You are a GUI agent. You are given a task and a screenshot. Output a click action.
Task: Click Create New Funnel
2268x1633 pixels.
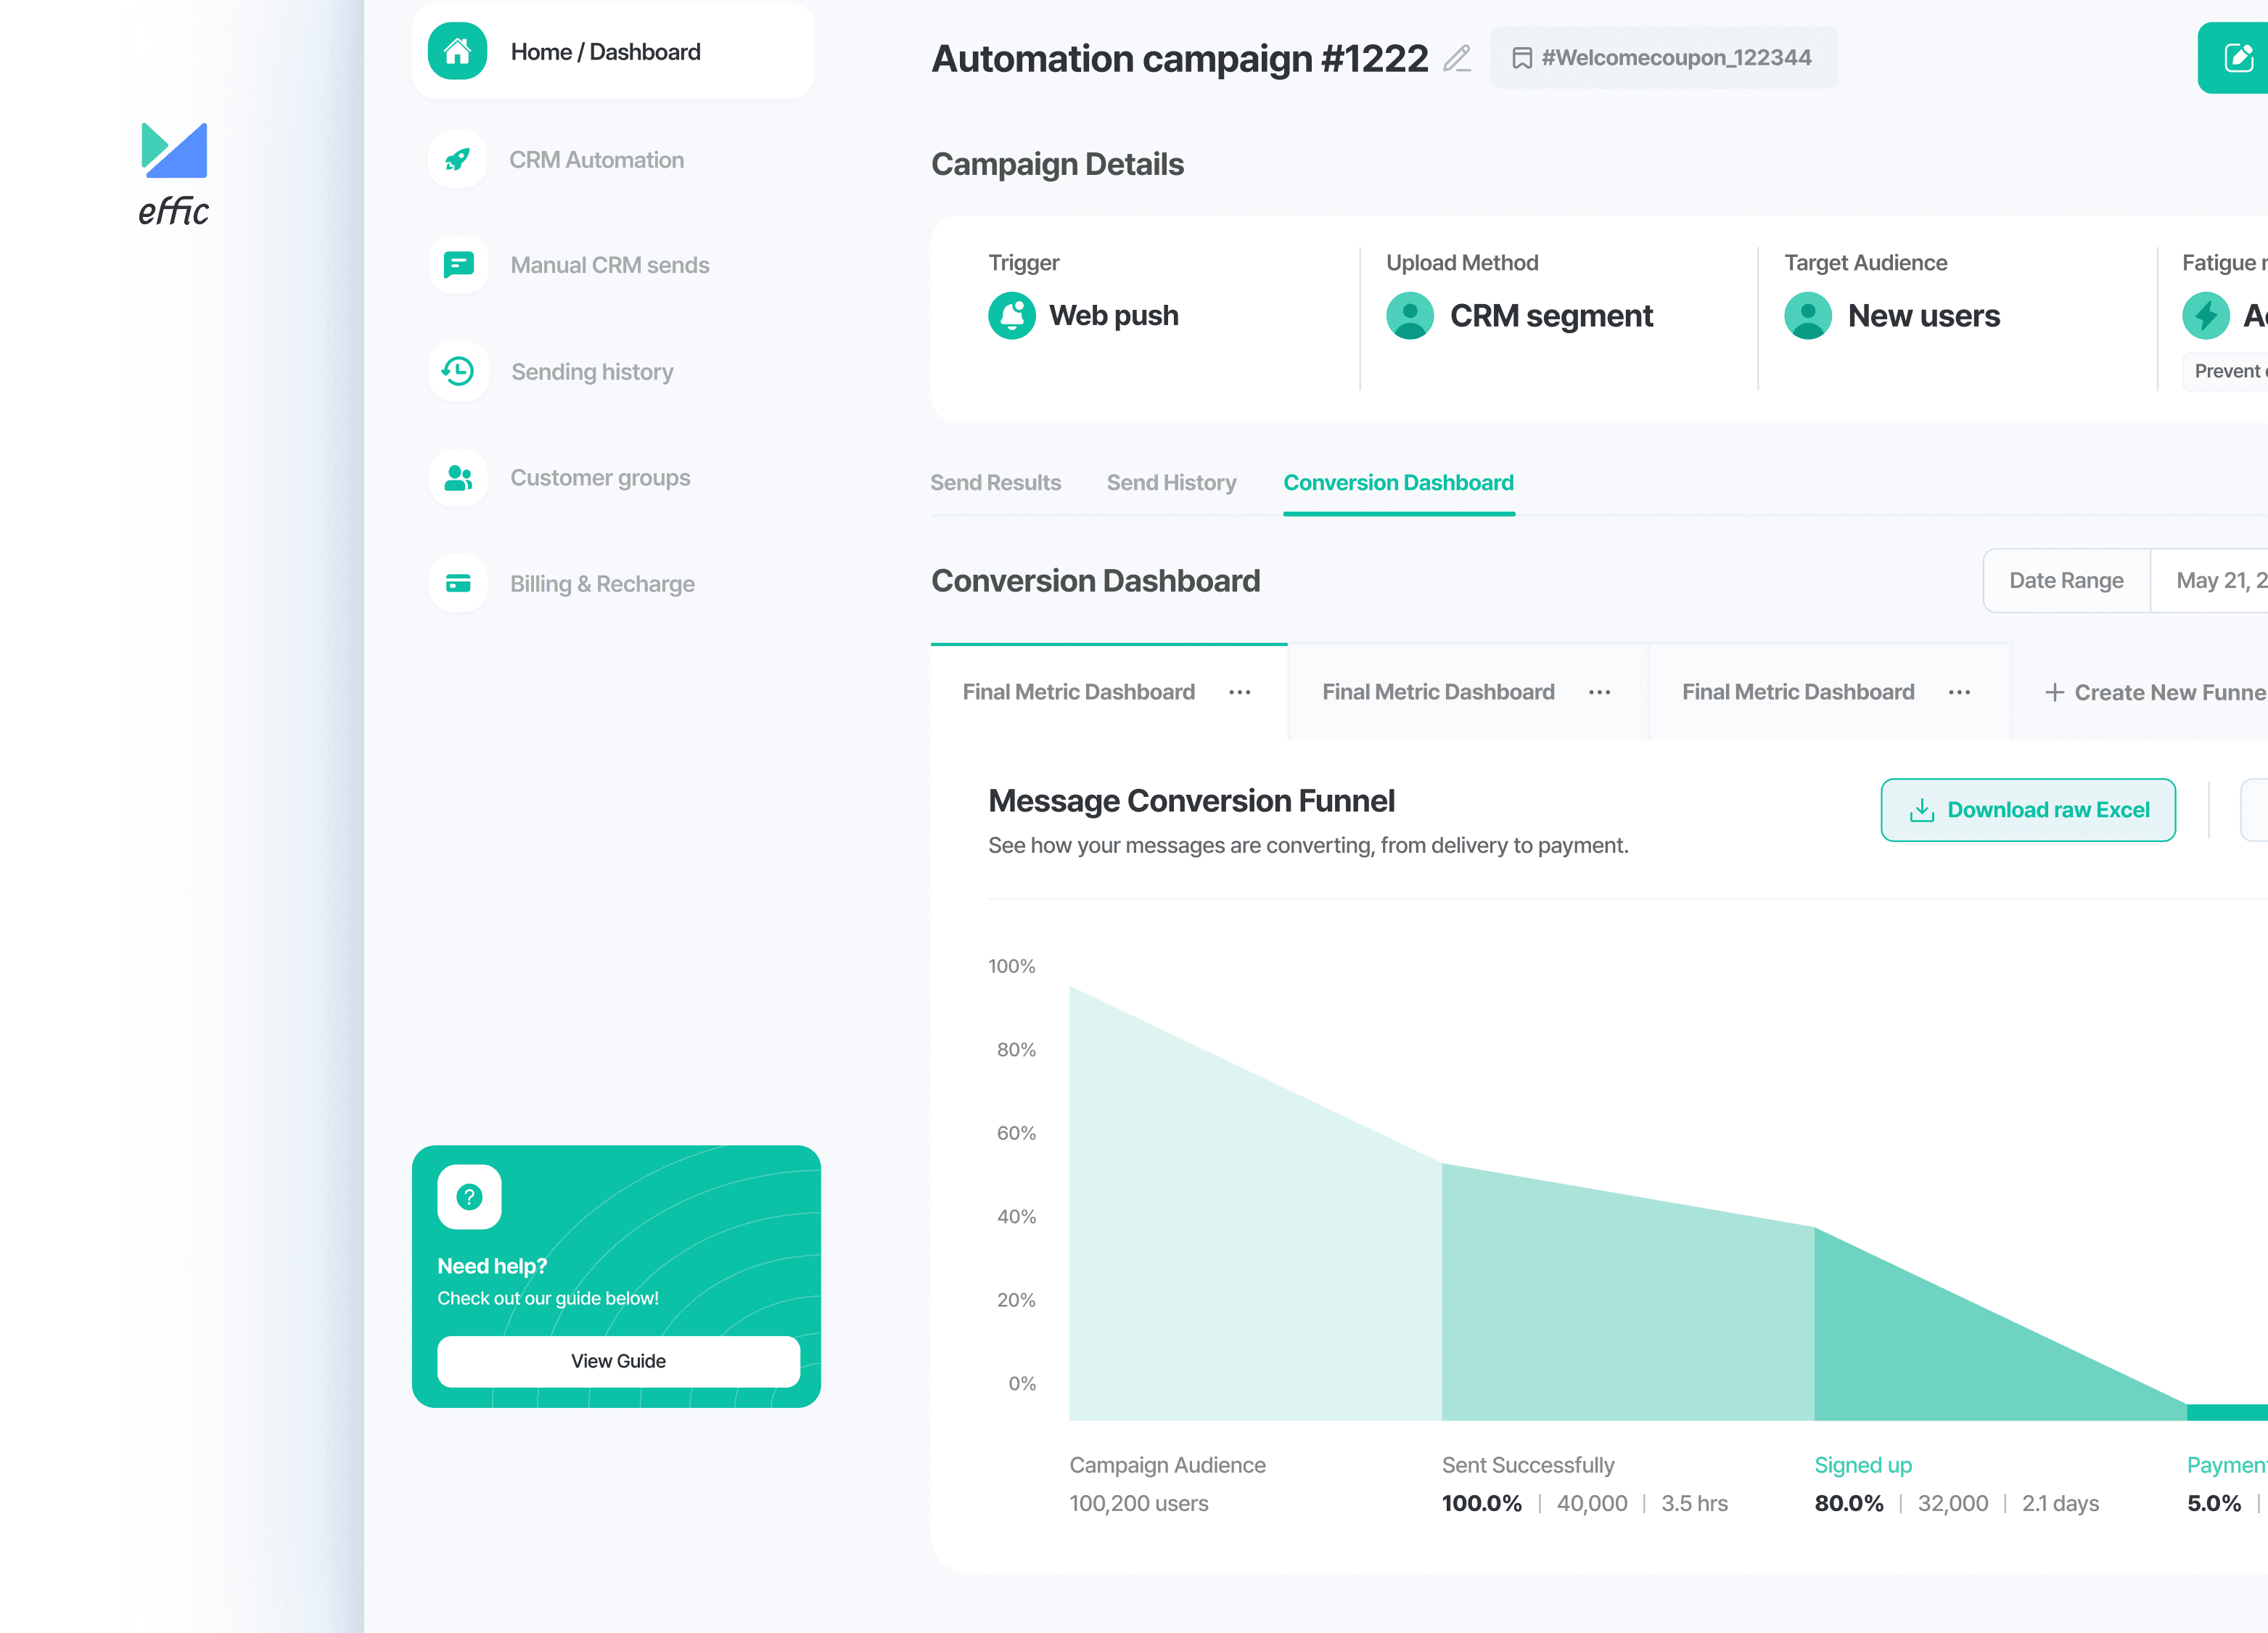coord(2155,692)
